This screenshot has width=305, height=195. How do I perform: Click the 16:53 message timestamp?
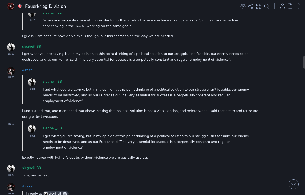click(x=11, y=77)
